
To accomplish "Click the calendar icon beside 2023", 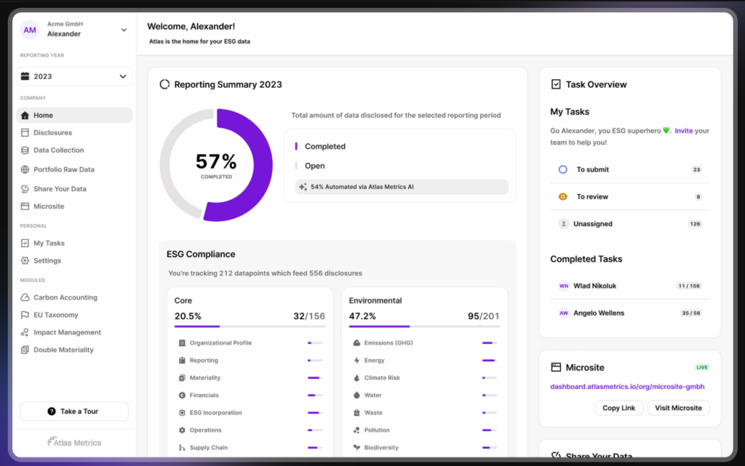I will [25, 76].
